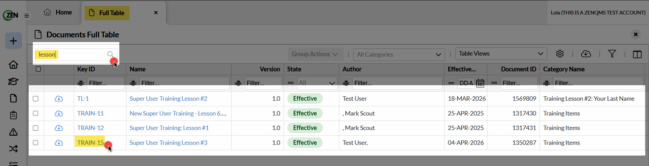Open the TRAIN-15 key ID link
The width and height of the screenshot is (649, 166).
pyautogui.click(x=91, y=143)
